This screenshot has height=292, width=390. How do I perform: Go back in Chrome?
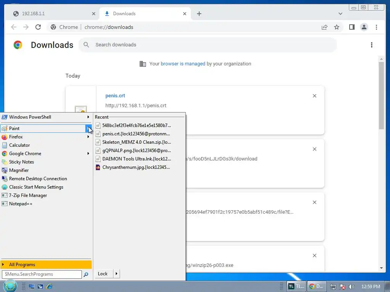coord(14,27)
